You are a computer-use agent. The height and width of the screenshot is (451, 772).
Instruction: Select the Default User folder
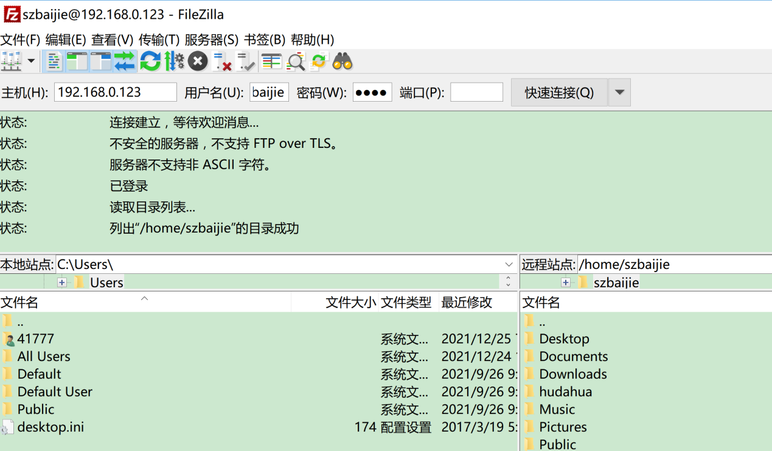click(55, 392)
